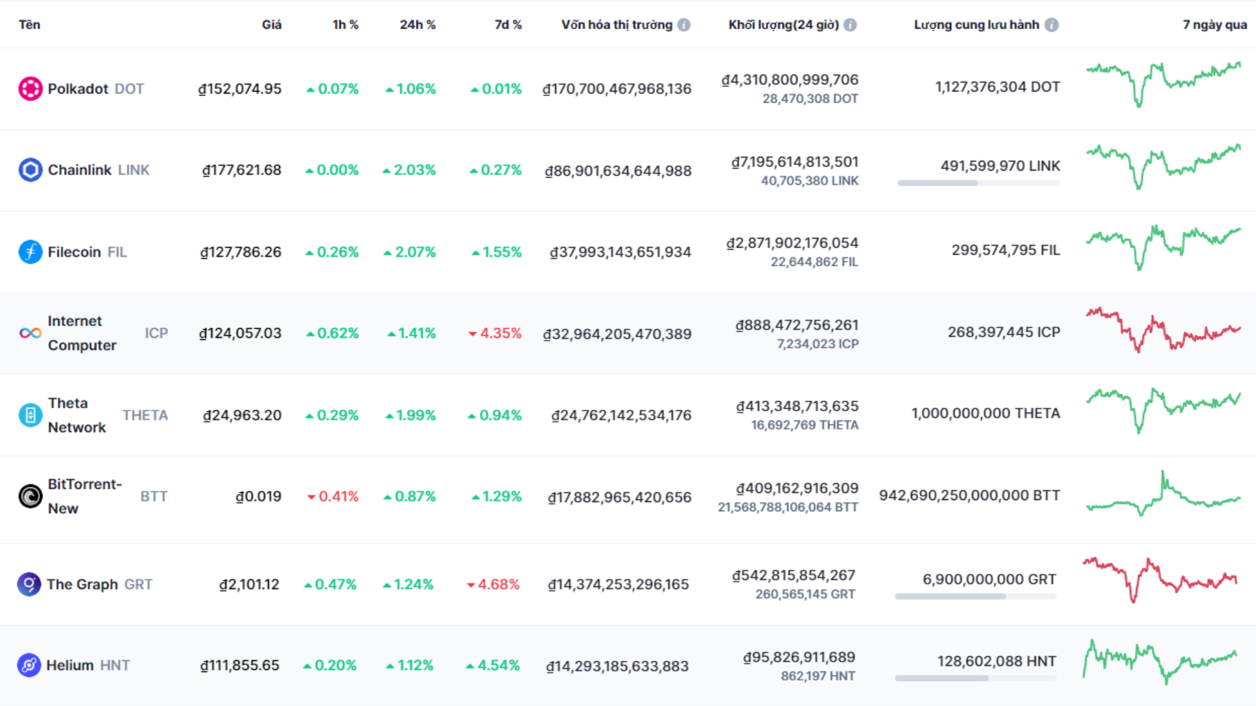Screen dimensions: 1256x706
Task: Click The Graph 7d change 4.68%
Action: 493,584
